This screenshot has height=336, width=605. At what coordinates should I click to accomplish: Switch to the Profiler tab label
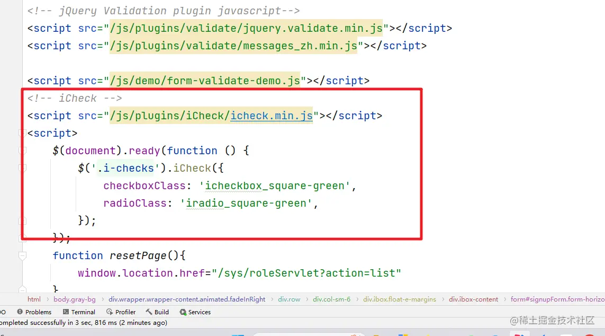point(125,312)
